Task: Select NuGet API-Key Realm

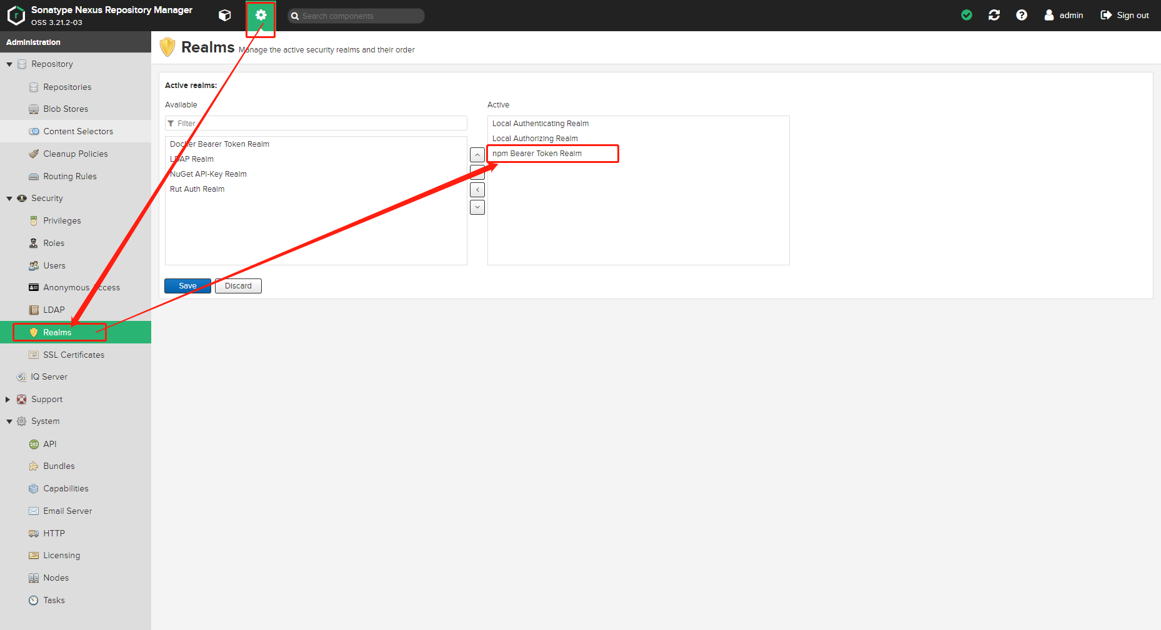Action: click(x=316, y=174)
